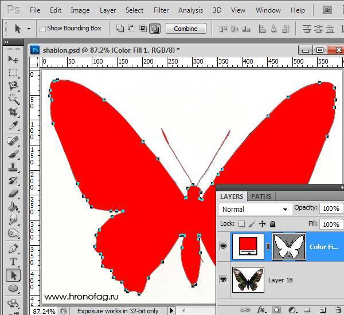This screenshot has height=315, width=344.
Task: Click Add to shape area icon
Action: (x=120, y=29)
